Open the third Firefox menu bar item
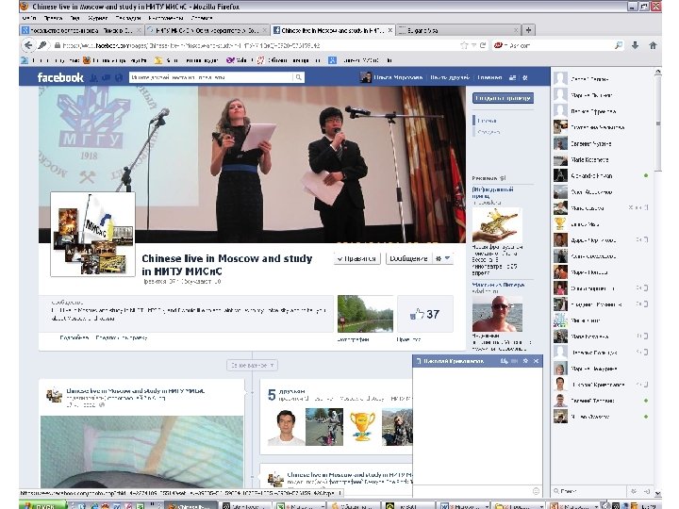 coord(75,18)
